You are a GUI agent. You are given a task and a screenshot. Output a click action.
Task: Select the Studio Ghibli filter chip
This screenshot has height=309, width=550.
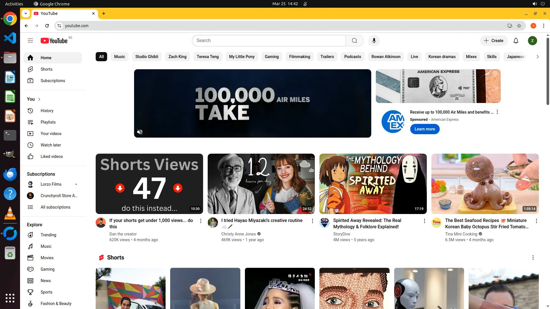[x=147, y=57]
